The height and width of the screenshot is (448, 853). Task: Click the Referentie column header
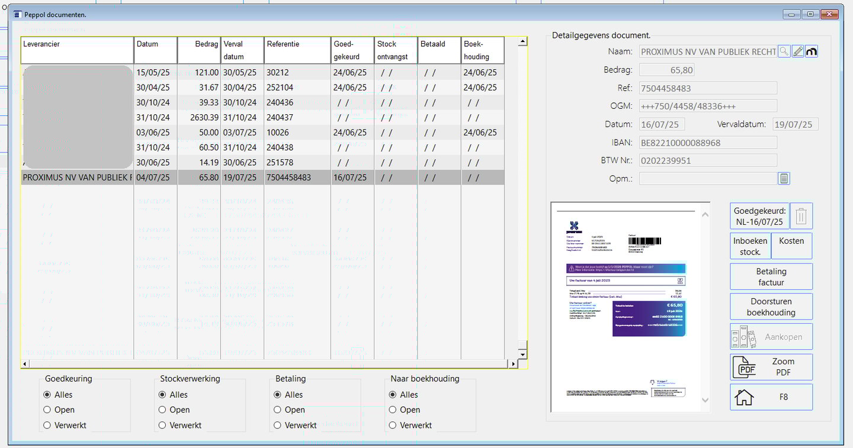(x=298, y=50)
